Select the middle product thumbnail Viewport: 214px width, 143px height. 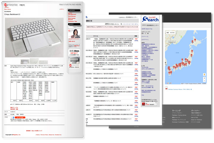pyautogui.click(x=34, y=61)
